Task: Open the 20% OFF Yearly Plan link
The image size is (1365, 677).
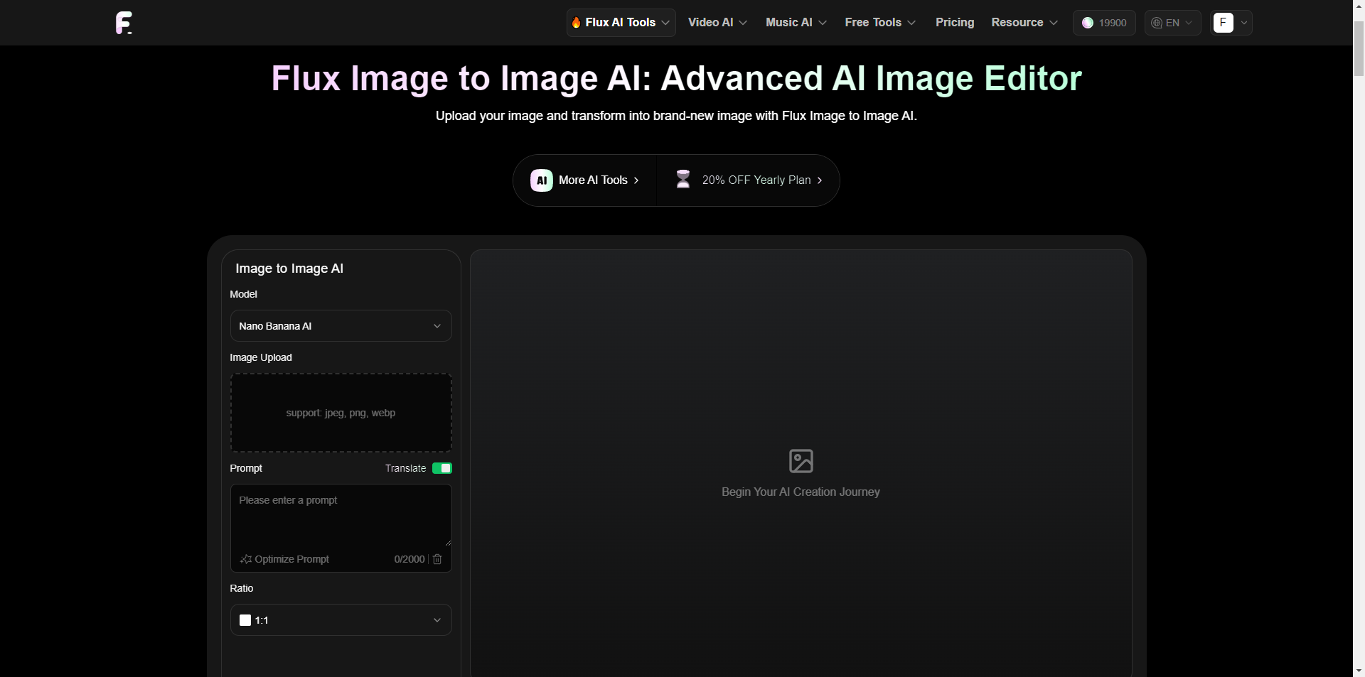Action: 756,180
